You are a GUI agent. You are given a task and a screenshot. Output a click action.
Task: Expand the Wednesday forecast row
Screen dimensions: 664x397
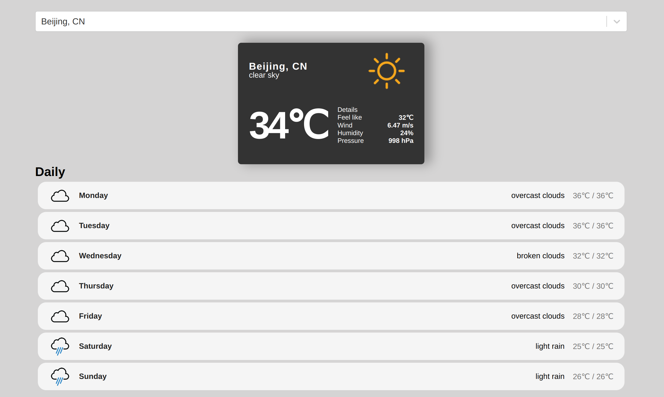[x=302, y=256]
